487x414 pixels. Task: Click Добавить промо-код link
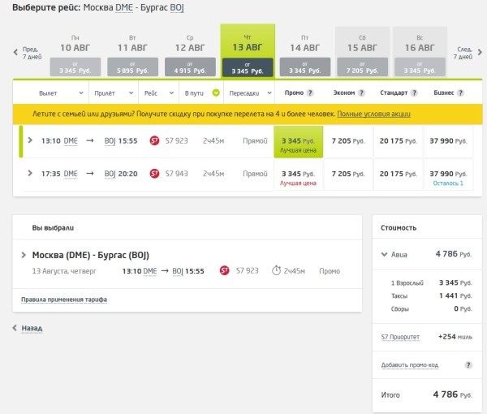pos(412,365)
